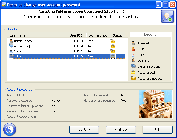Click the 'Account description' label
The height and width of the screenshot is (138, 177).
point(21,117)
